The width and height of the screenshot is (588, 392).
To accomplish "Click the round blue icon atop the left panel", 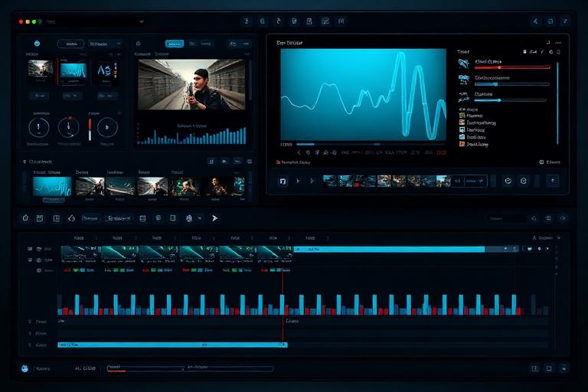I will 36,44.
